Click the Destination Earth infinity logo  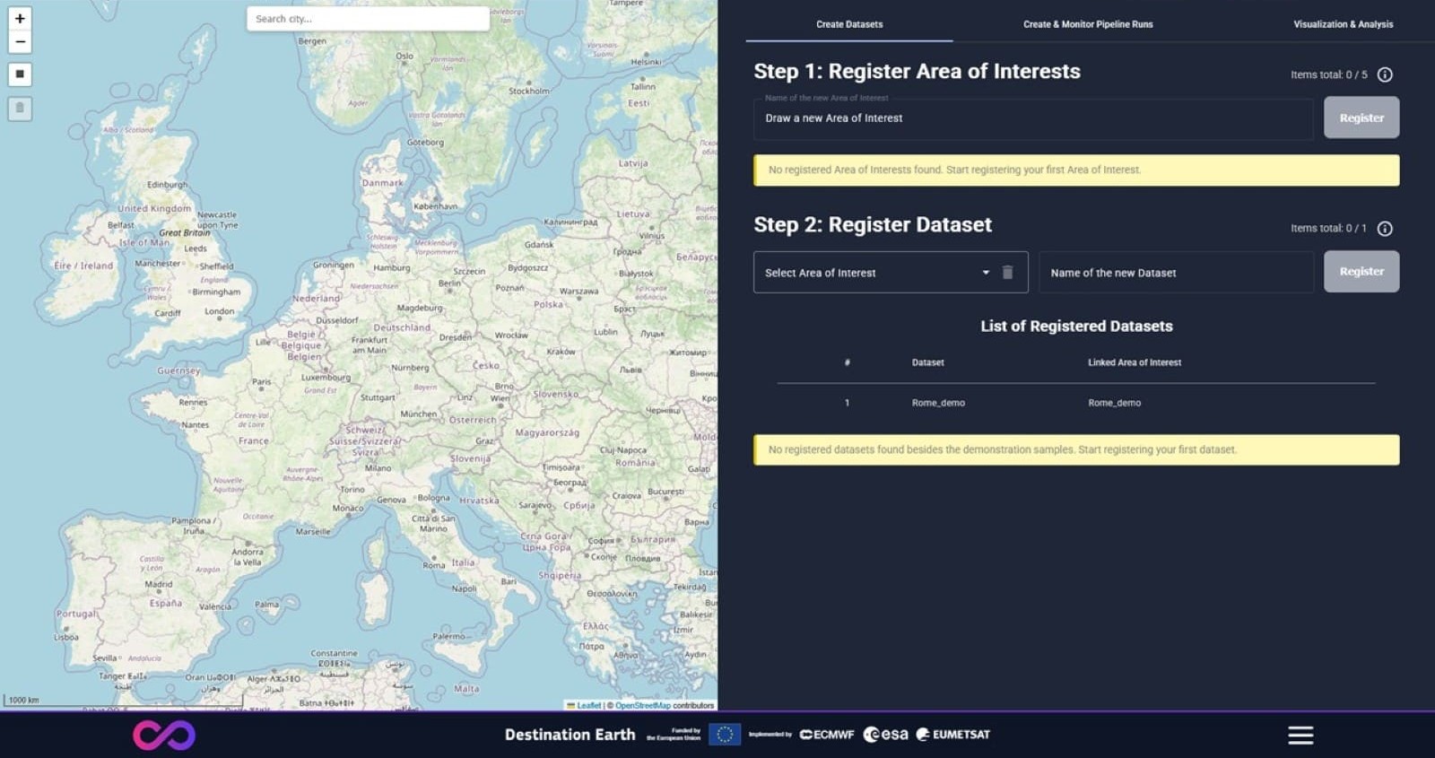pyautogui.click(x=164, y=736)
